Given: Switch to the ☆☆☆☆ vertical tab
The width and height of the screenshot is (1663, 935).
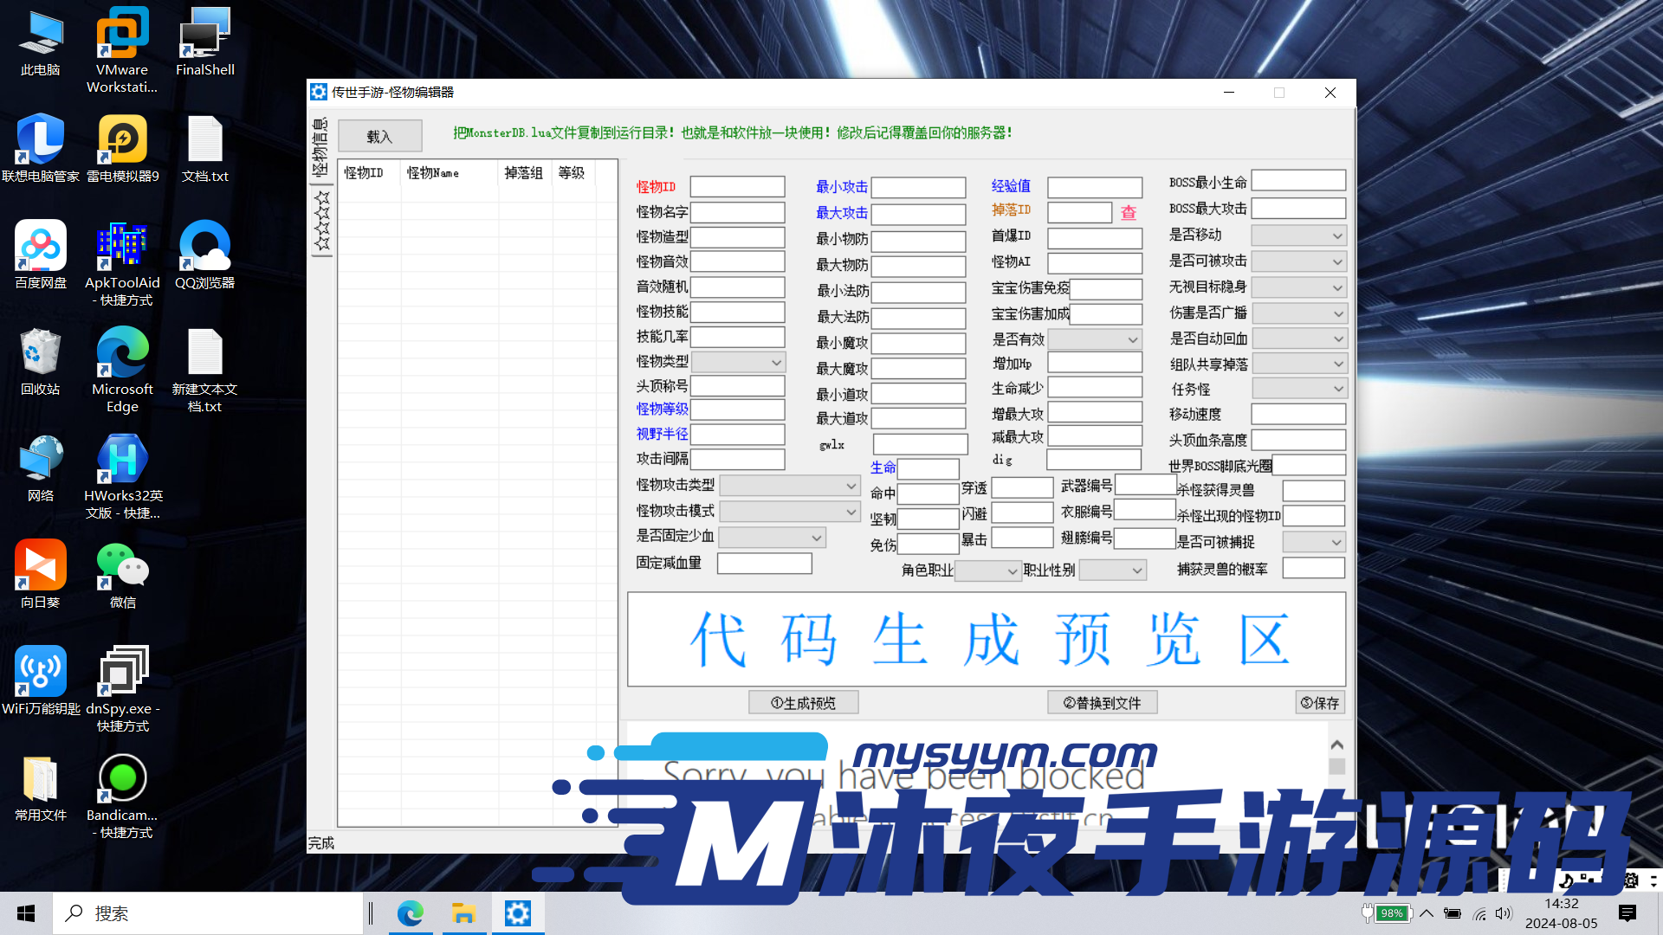Looking at the screenshot, I should point(321,221).
